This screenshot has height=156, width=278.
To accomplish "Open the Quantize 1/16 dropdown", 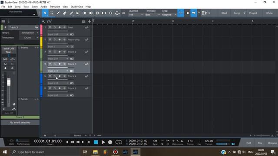I will tap(136, 15).
